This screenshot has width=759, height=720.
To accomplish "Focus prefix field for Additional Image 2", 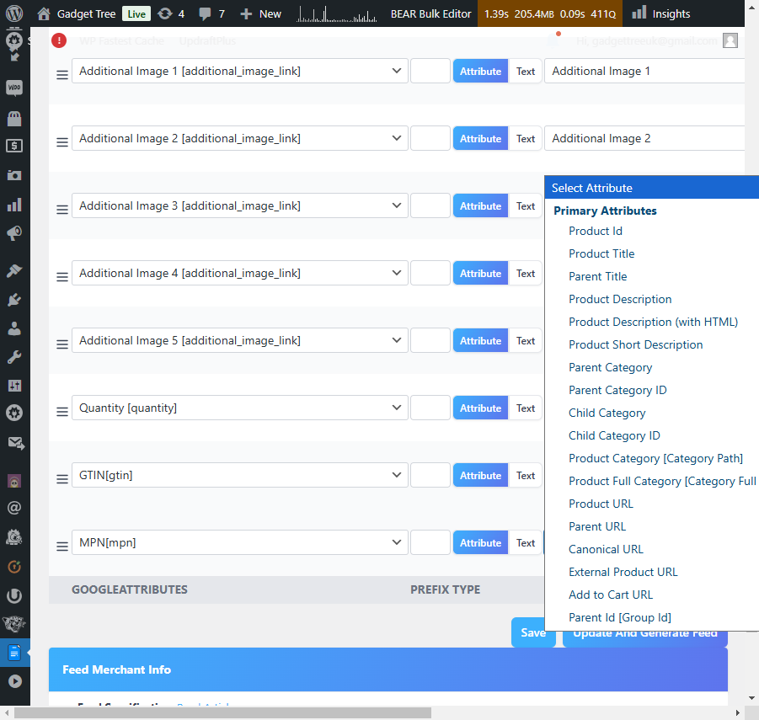I will click(430, 138).
